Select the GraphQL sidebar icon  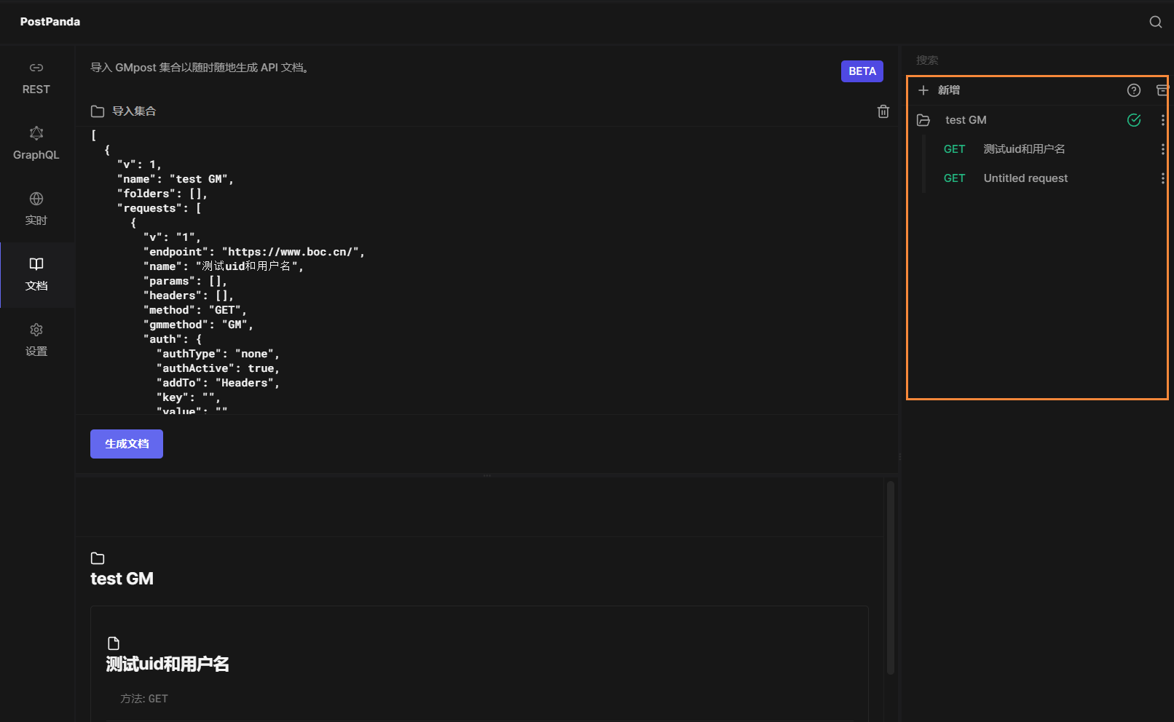[36, 143]
